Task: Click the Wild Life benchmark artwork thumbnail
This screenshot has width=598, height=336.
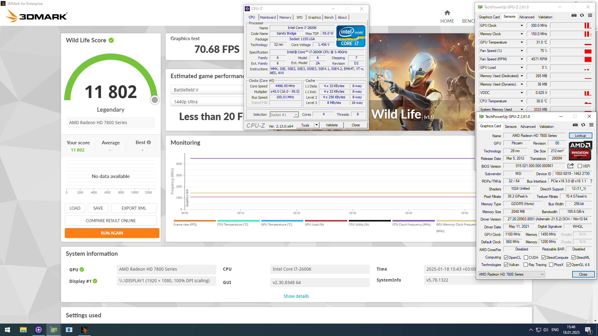Action: 422,82
